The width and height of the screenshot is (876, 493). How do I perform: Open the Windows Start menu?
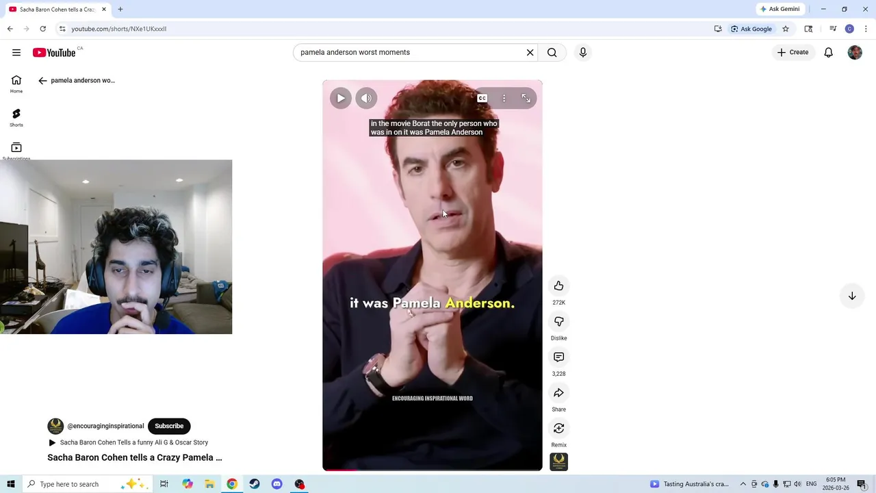coord(10,484)
